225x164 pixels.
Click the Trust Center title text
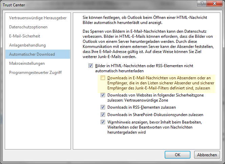(14, 5)
